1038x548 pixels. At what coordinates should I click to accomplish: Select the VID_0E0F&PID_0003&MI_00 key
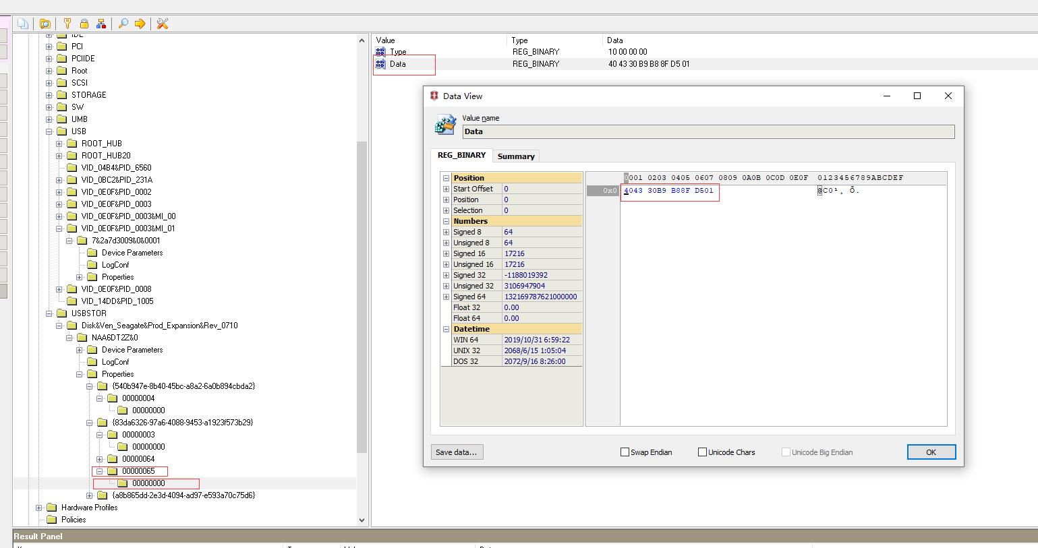[x=128, y=216]
